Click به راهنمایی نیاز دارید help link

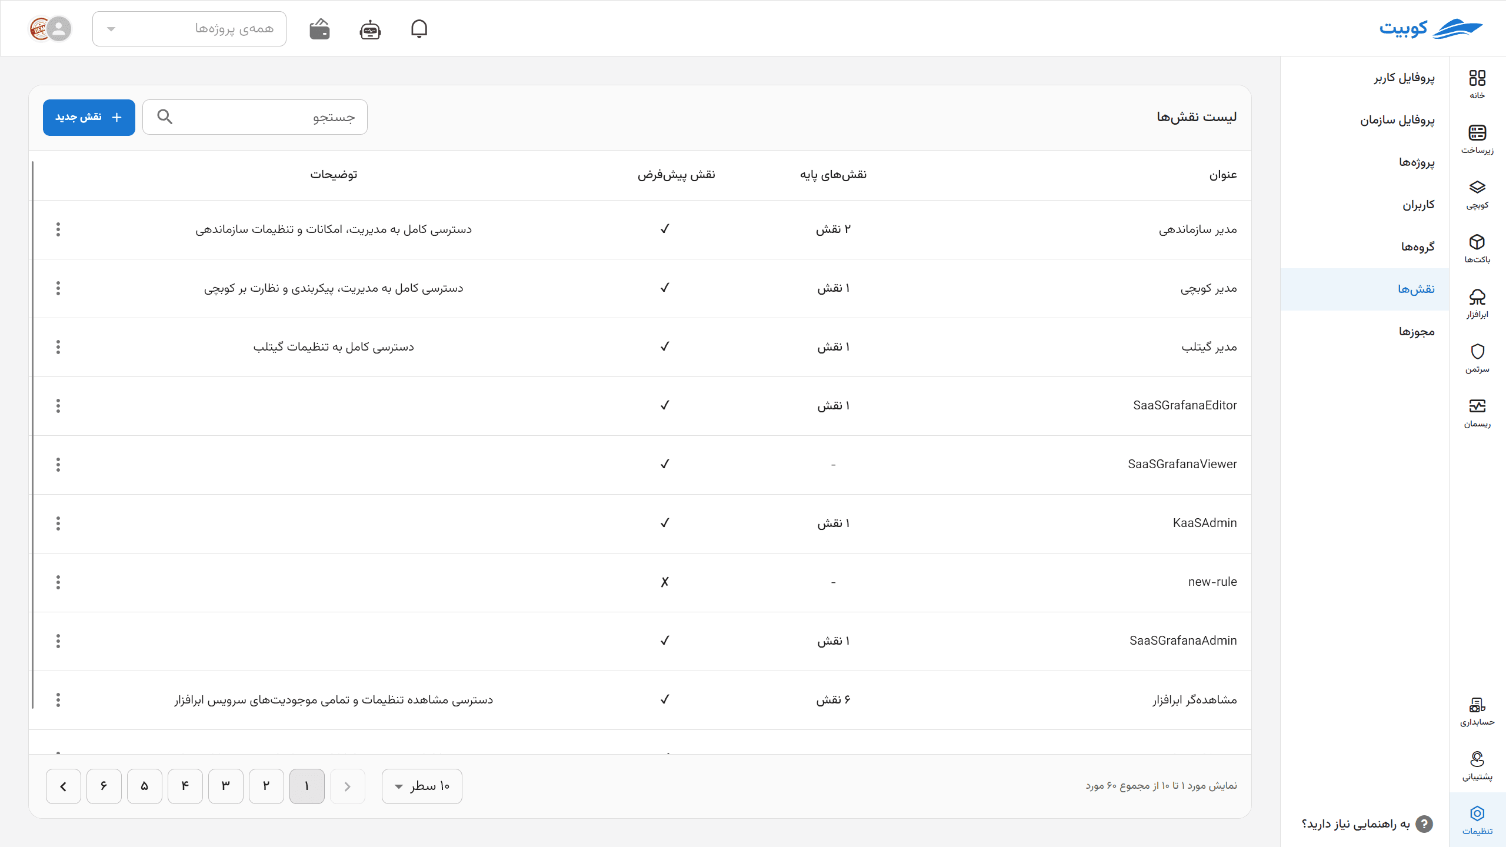[1367, 824]
